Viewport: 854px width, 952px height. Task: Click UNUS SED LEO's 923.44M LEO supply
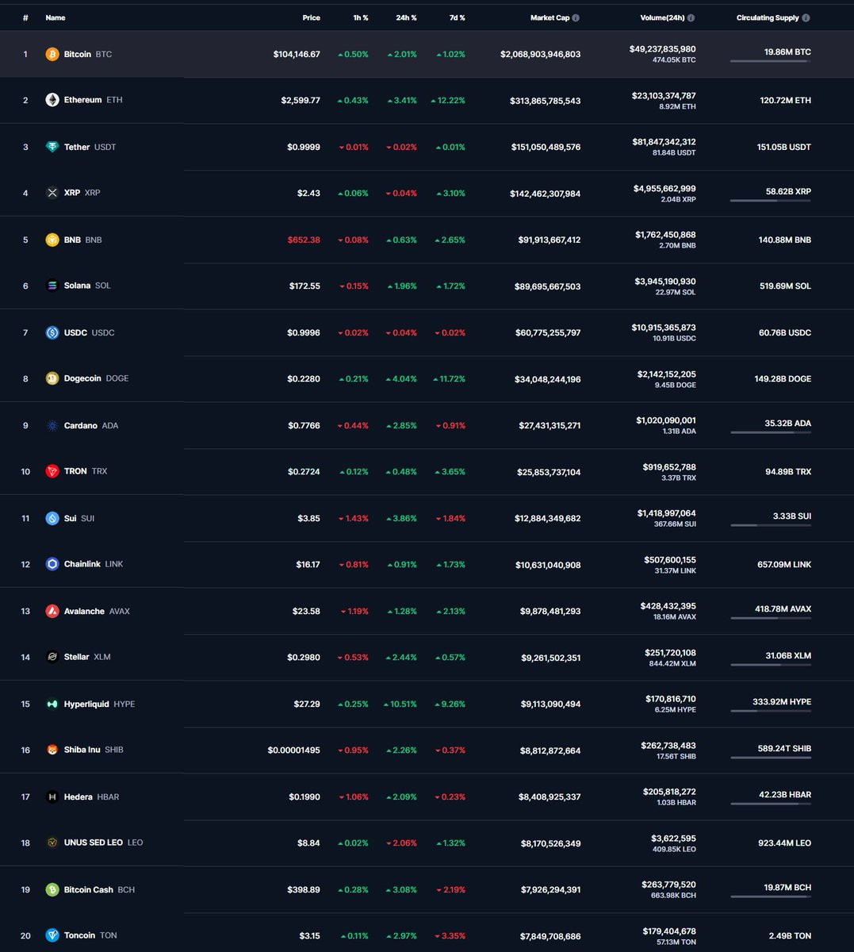tap(784, 843)
